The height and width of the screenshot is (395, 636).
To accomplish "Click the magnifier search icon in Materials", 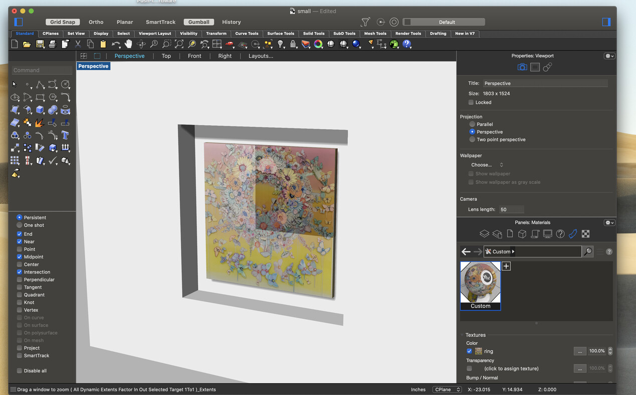I will (x=588, y=251).
